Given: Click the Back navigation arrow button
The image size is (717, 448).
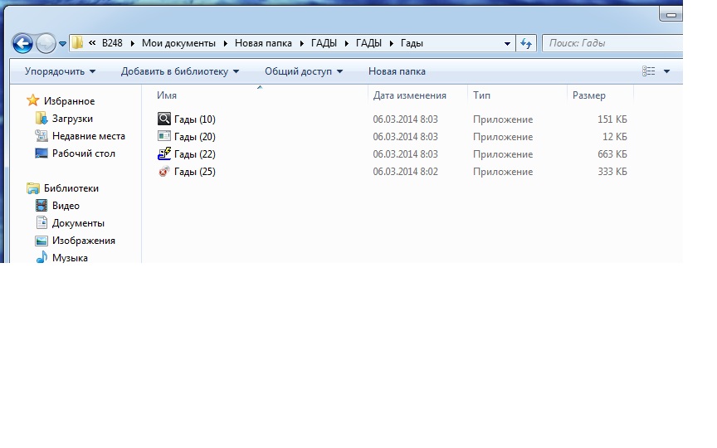Looking at the screenshot, I should coord(22,43).
